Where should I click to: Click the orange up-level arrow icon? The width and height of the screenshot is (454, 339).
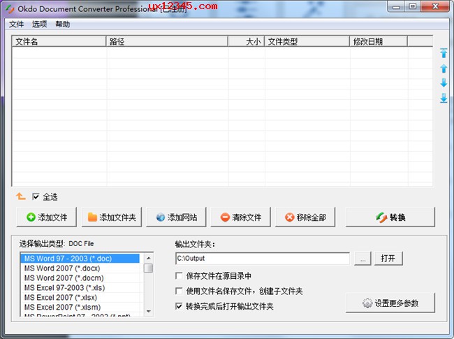(21, 196)
